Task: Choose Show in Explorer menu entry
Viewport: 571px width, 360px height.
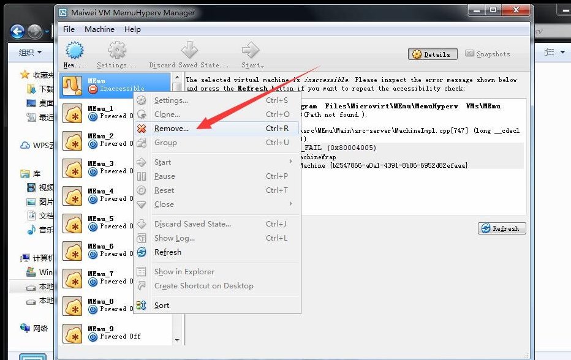Action: click(217, 272)
